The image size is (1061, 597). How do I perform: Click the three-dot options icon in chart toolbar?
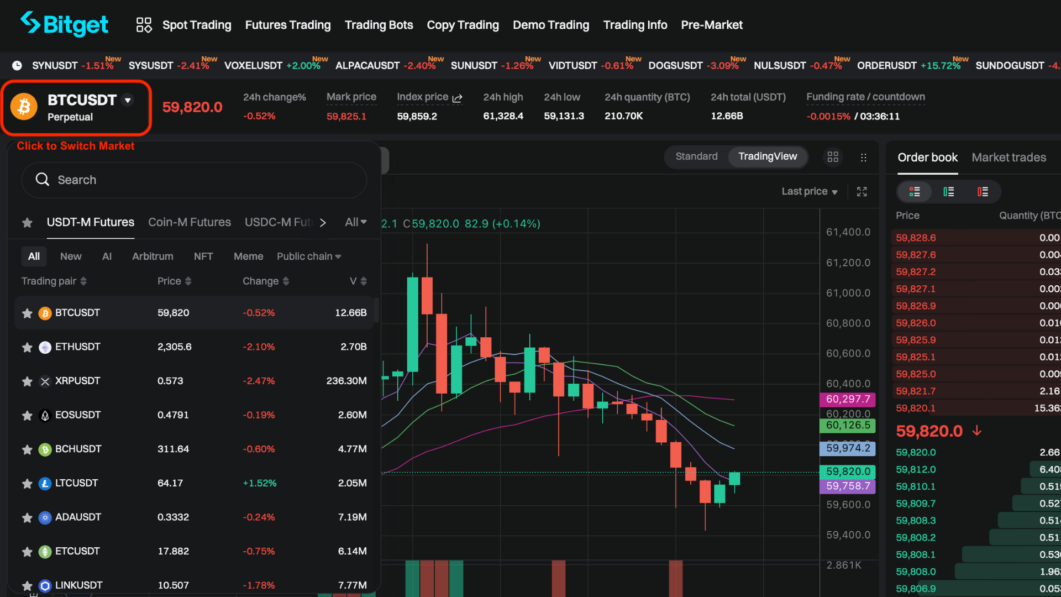(864, 157)
